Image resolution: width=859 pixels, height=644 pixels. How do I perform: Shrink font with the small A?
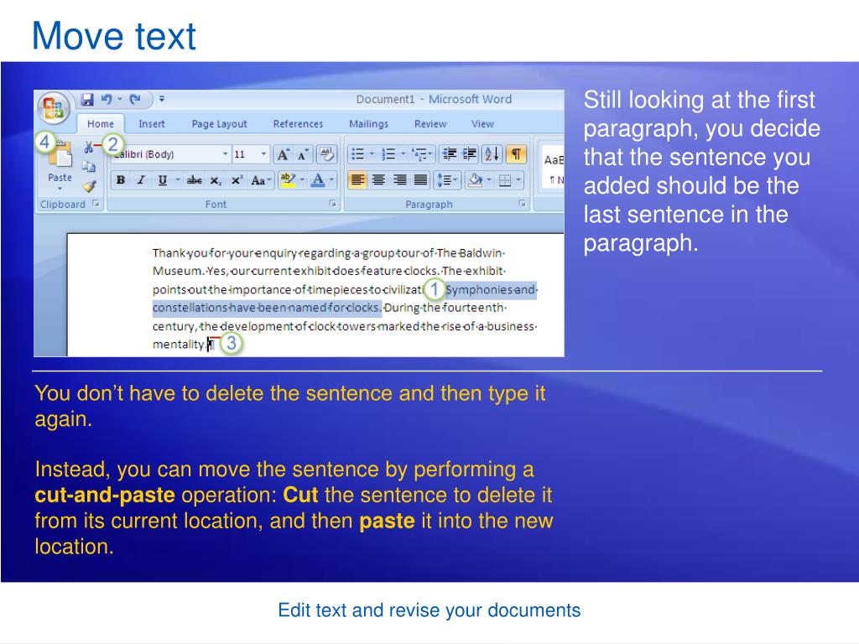point(303,154)
